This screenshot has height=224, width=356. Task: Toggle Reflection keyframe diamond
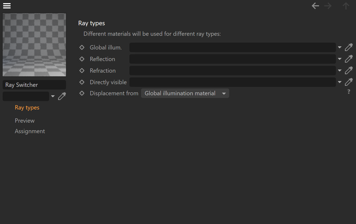pyautogui.click(x=82, y=59)
